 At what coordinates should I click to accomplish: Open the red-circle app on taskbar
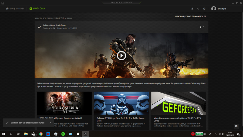click(48, 134)
